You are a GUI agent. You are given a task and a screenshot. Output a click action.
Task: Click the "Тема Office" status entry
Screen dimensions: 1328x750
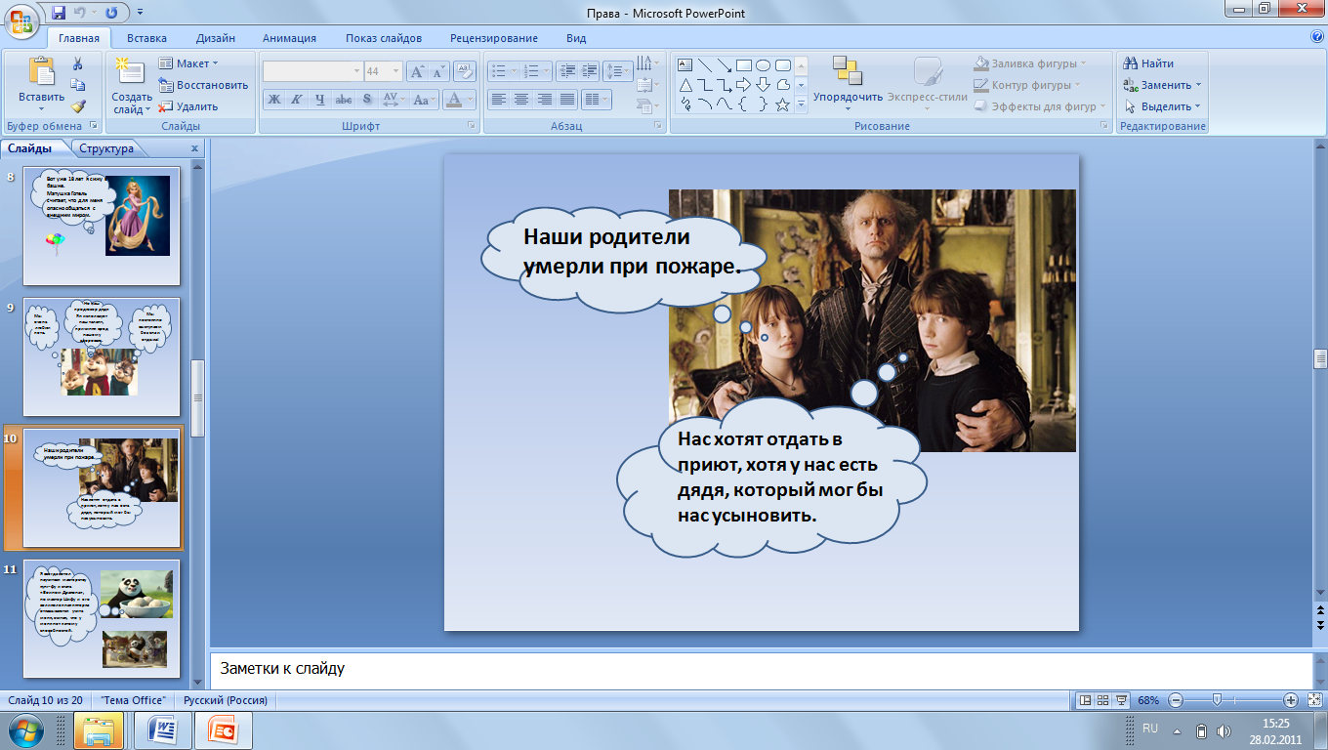click(135, 700)
